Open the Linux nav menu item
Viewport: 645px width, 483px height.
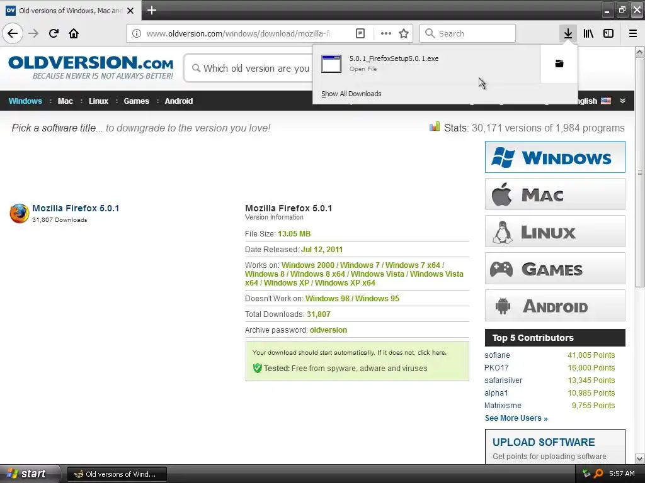[98, 101]
